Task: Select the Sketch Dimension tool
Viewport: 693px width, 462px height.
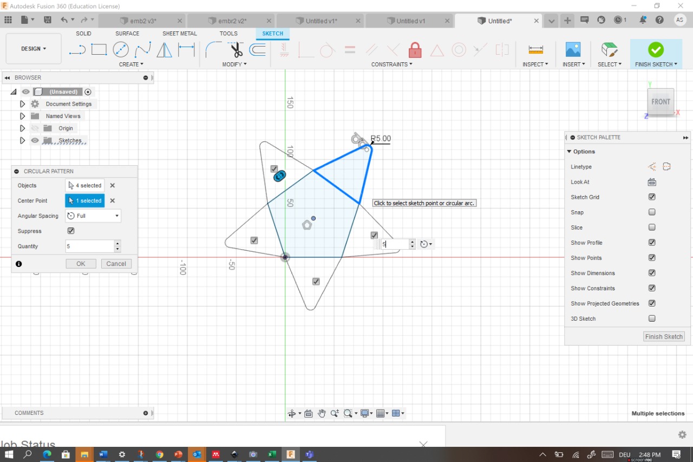Action: pos(186,50)
